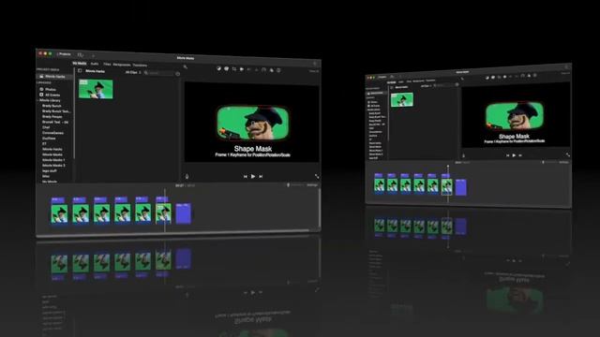
Task: Enter fullscreen playback in left window viewer
Action: tap(317, 177)
